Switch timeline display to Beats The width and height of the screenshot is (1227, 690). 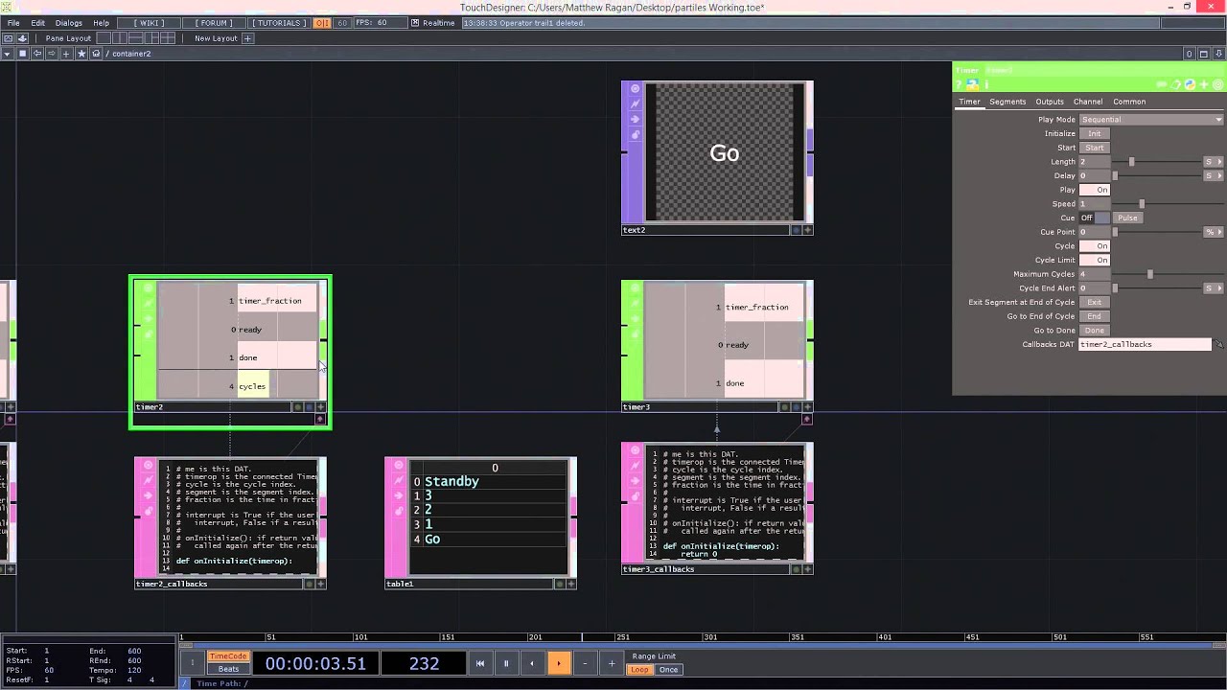pyautogui.click(x=228, y=669)
